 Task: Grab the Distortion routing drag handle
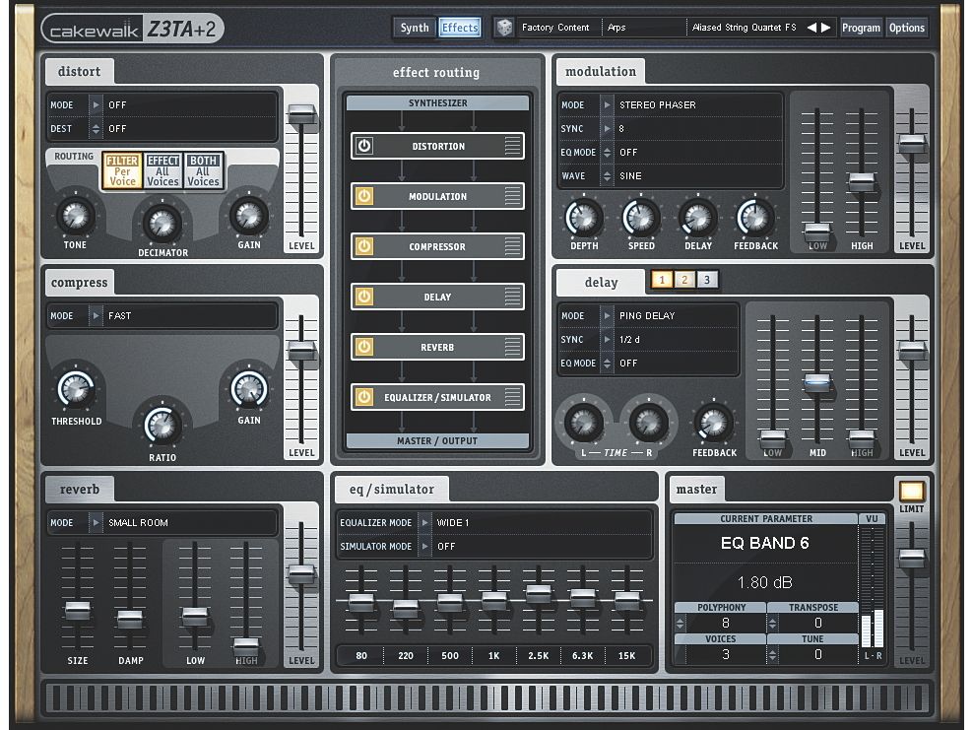click(x=512, y=146)
